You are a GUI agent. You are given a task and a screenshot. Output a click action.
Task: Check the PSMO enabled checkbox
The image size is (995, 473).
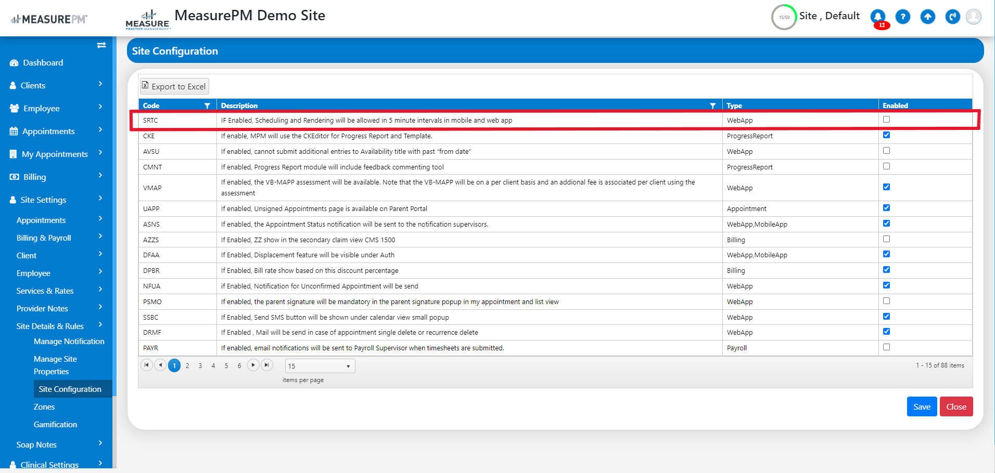click(x=886, y=301)
